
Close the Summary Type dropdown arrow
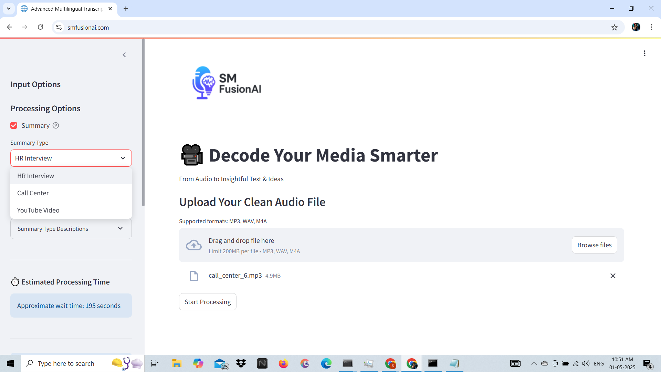pyautogui.click(x=123, y=158)
